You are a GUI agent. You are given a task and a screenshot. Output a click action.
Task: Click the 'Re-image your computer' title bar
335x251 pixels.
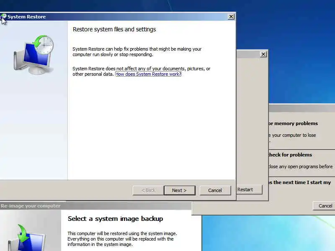(x=96, y=206)
